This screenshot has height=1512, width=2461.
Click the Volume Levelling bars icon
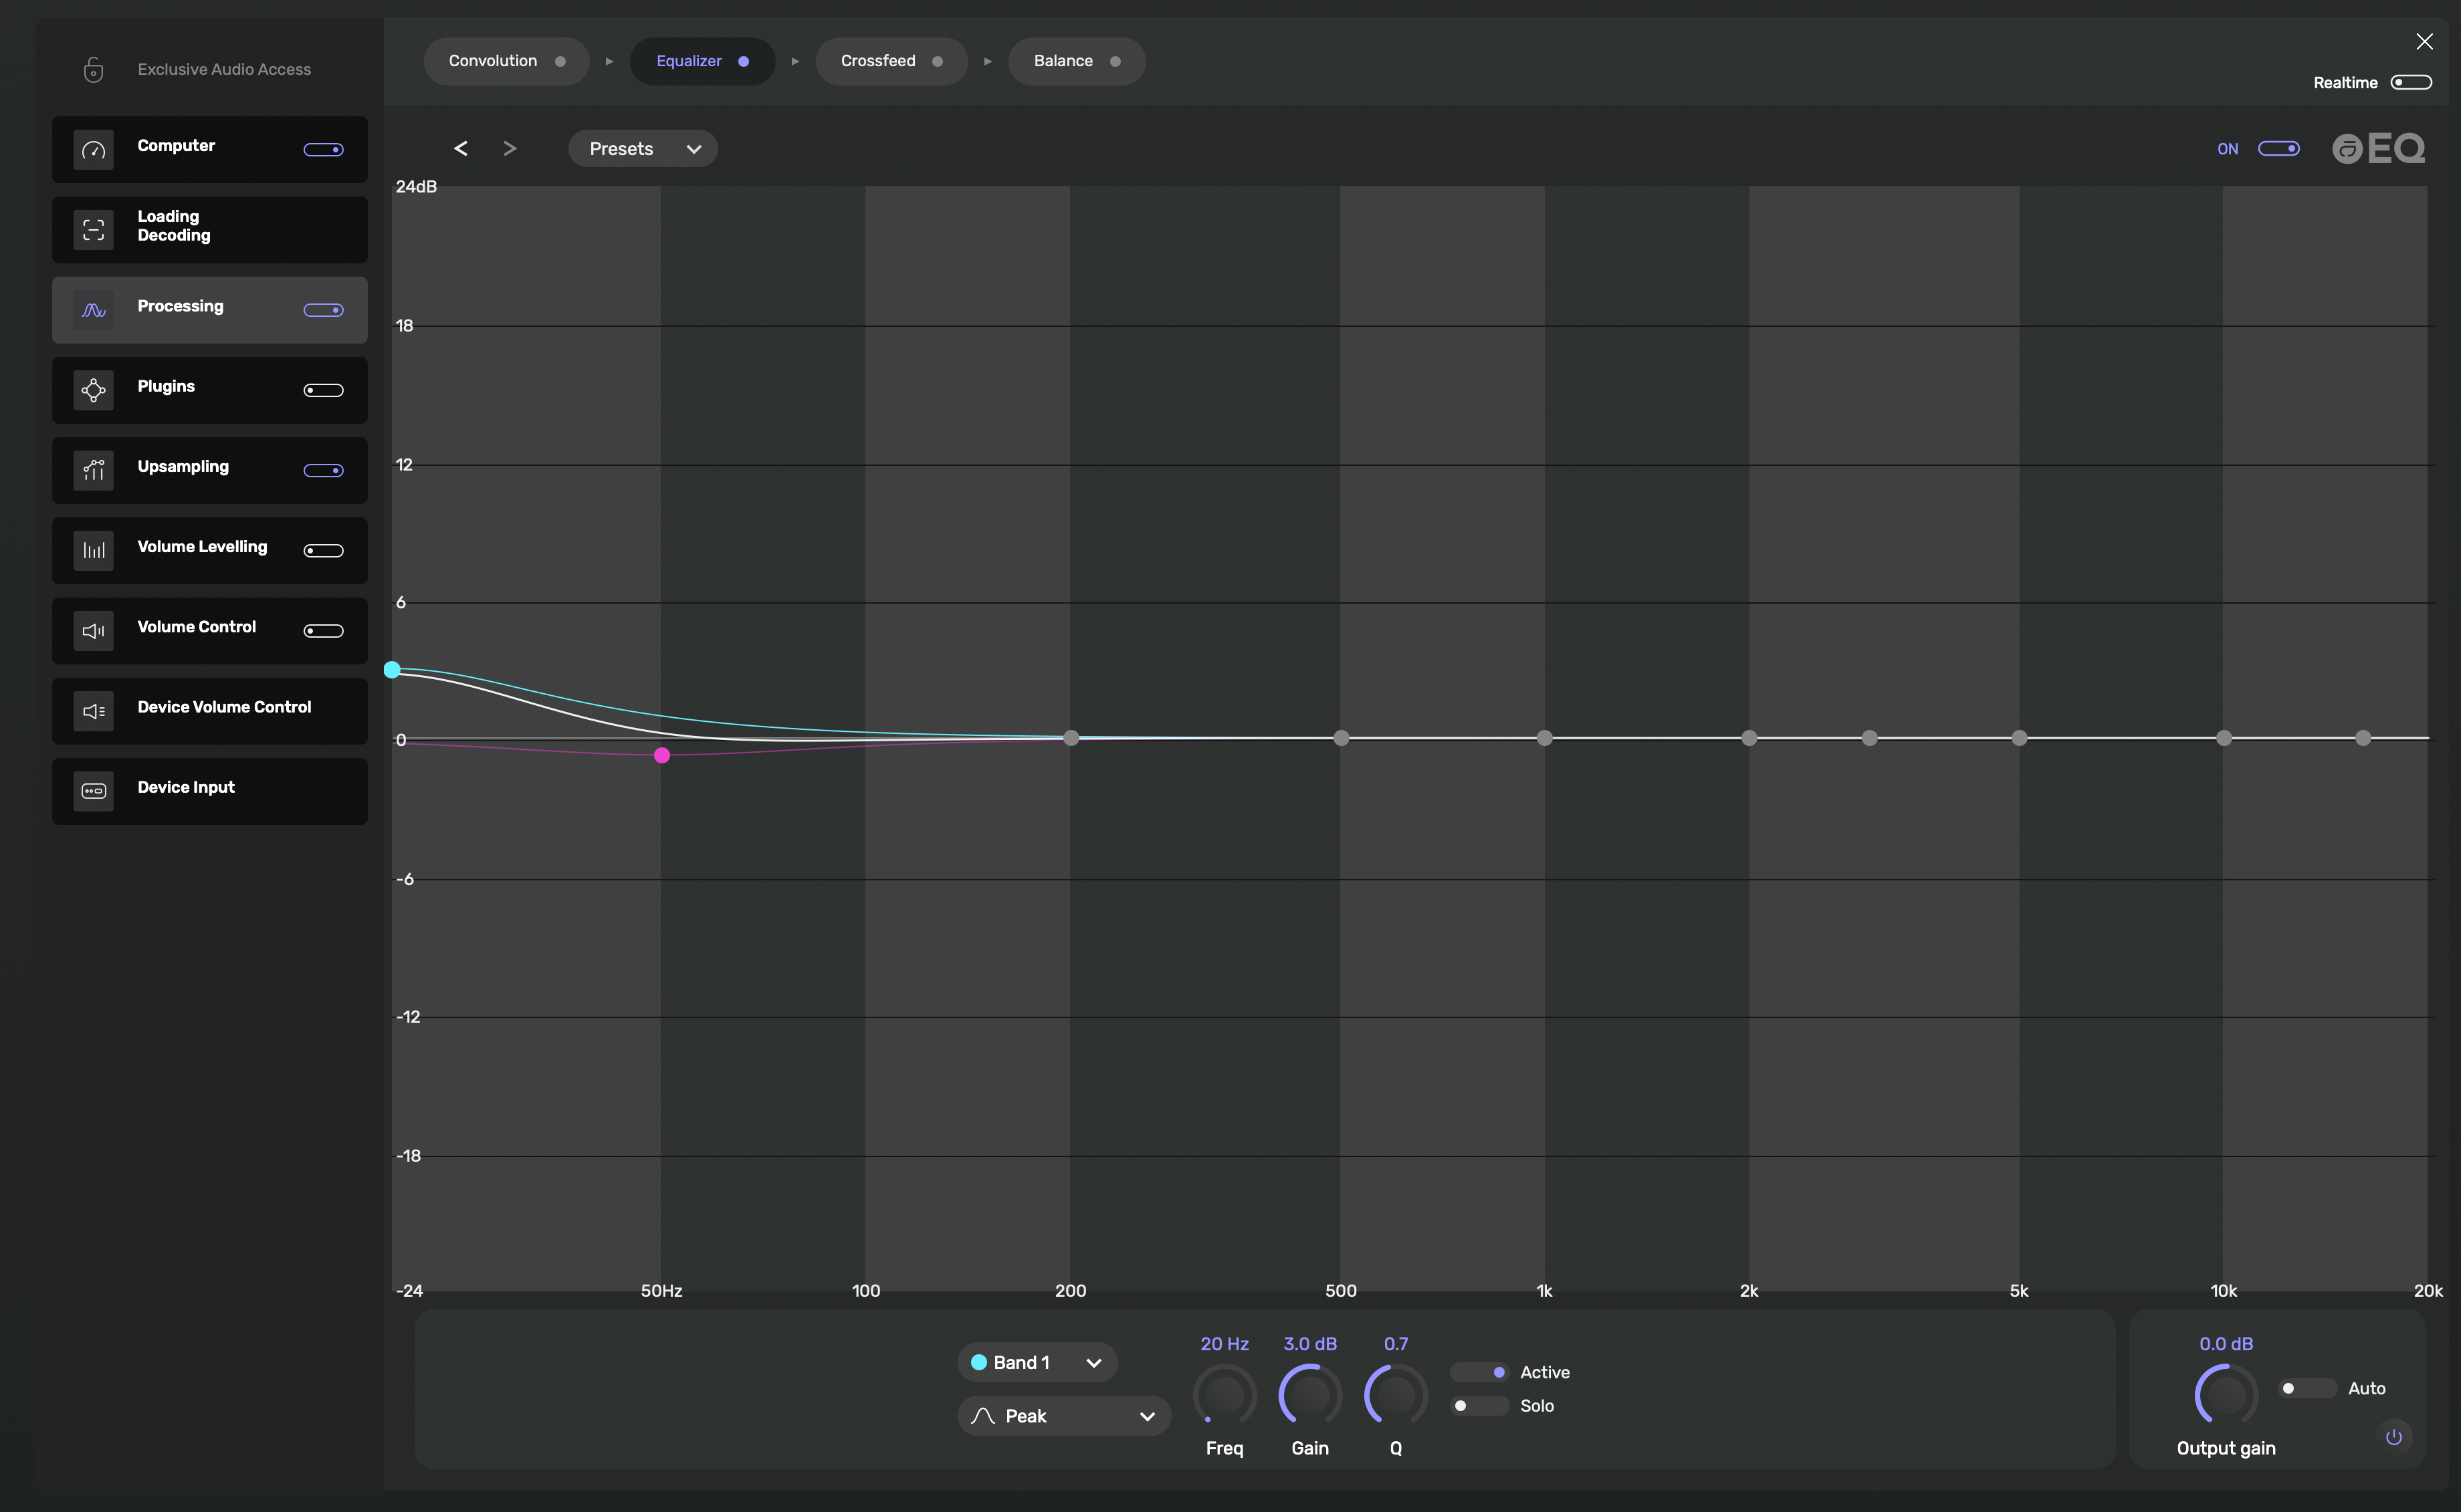tap(93, 550)
